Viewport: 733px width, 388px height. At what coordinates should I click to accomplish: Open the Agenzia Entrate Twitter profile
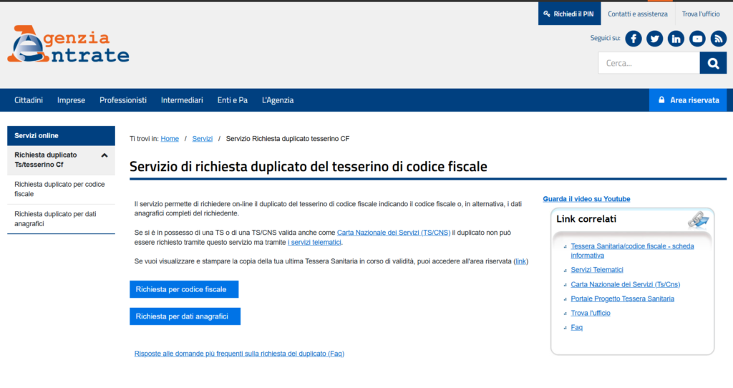tap(654, 39)
